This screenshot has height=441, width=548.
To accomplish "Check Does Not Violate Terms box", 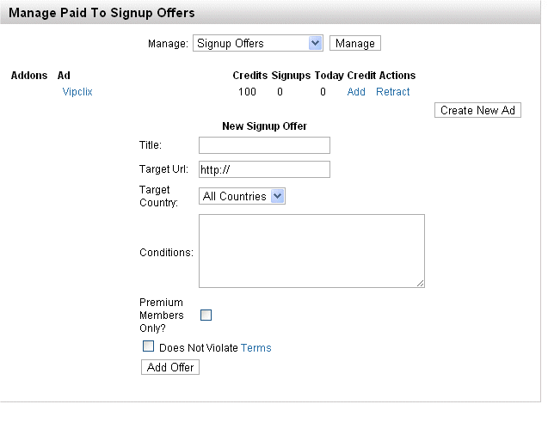I will [148, 346].
